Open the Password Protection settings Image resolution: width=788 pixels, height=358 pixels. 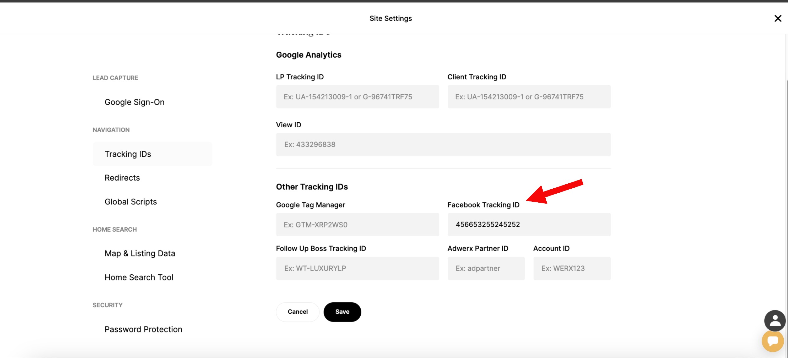point(143,329)
